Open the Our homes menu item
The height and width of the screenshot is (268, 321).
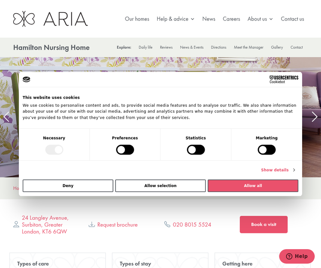[x=137, y=19]
